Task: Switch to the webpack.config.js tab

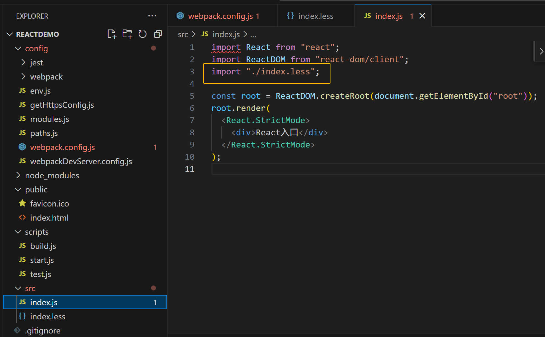Action: click(x=222, y=16)
